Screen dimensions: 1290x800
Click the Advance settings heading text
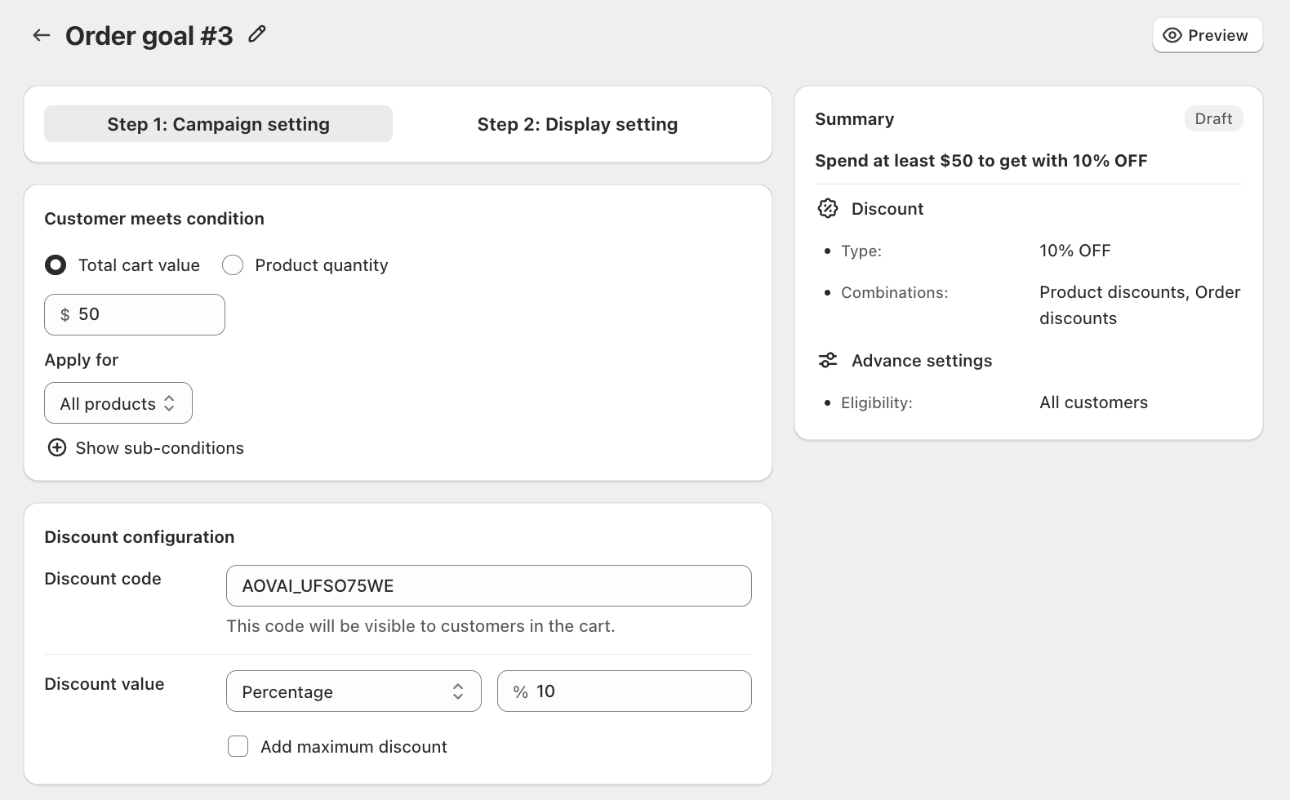(x=922, y=361)
